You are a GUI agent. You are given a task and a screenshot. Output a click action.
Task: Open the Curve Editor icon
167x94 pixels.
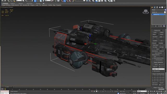coord(99,1)
